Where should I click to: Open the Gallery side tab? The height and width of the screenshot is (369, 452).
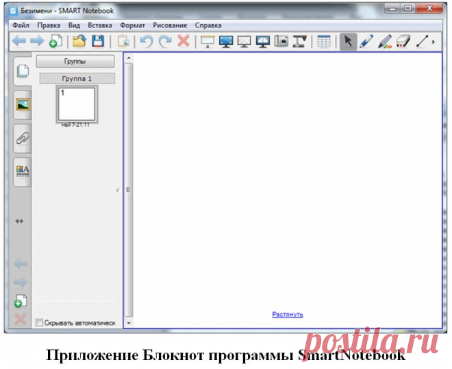click(x=23, y=104)
